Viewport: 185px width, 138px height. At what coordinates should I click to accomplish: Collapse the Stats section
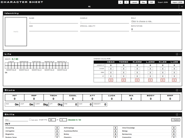click(x=180, y=90)
